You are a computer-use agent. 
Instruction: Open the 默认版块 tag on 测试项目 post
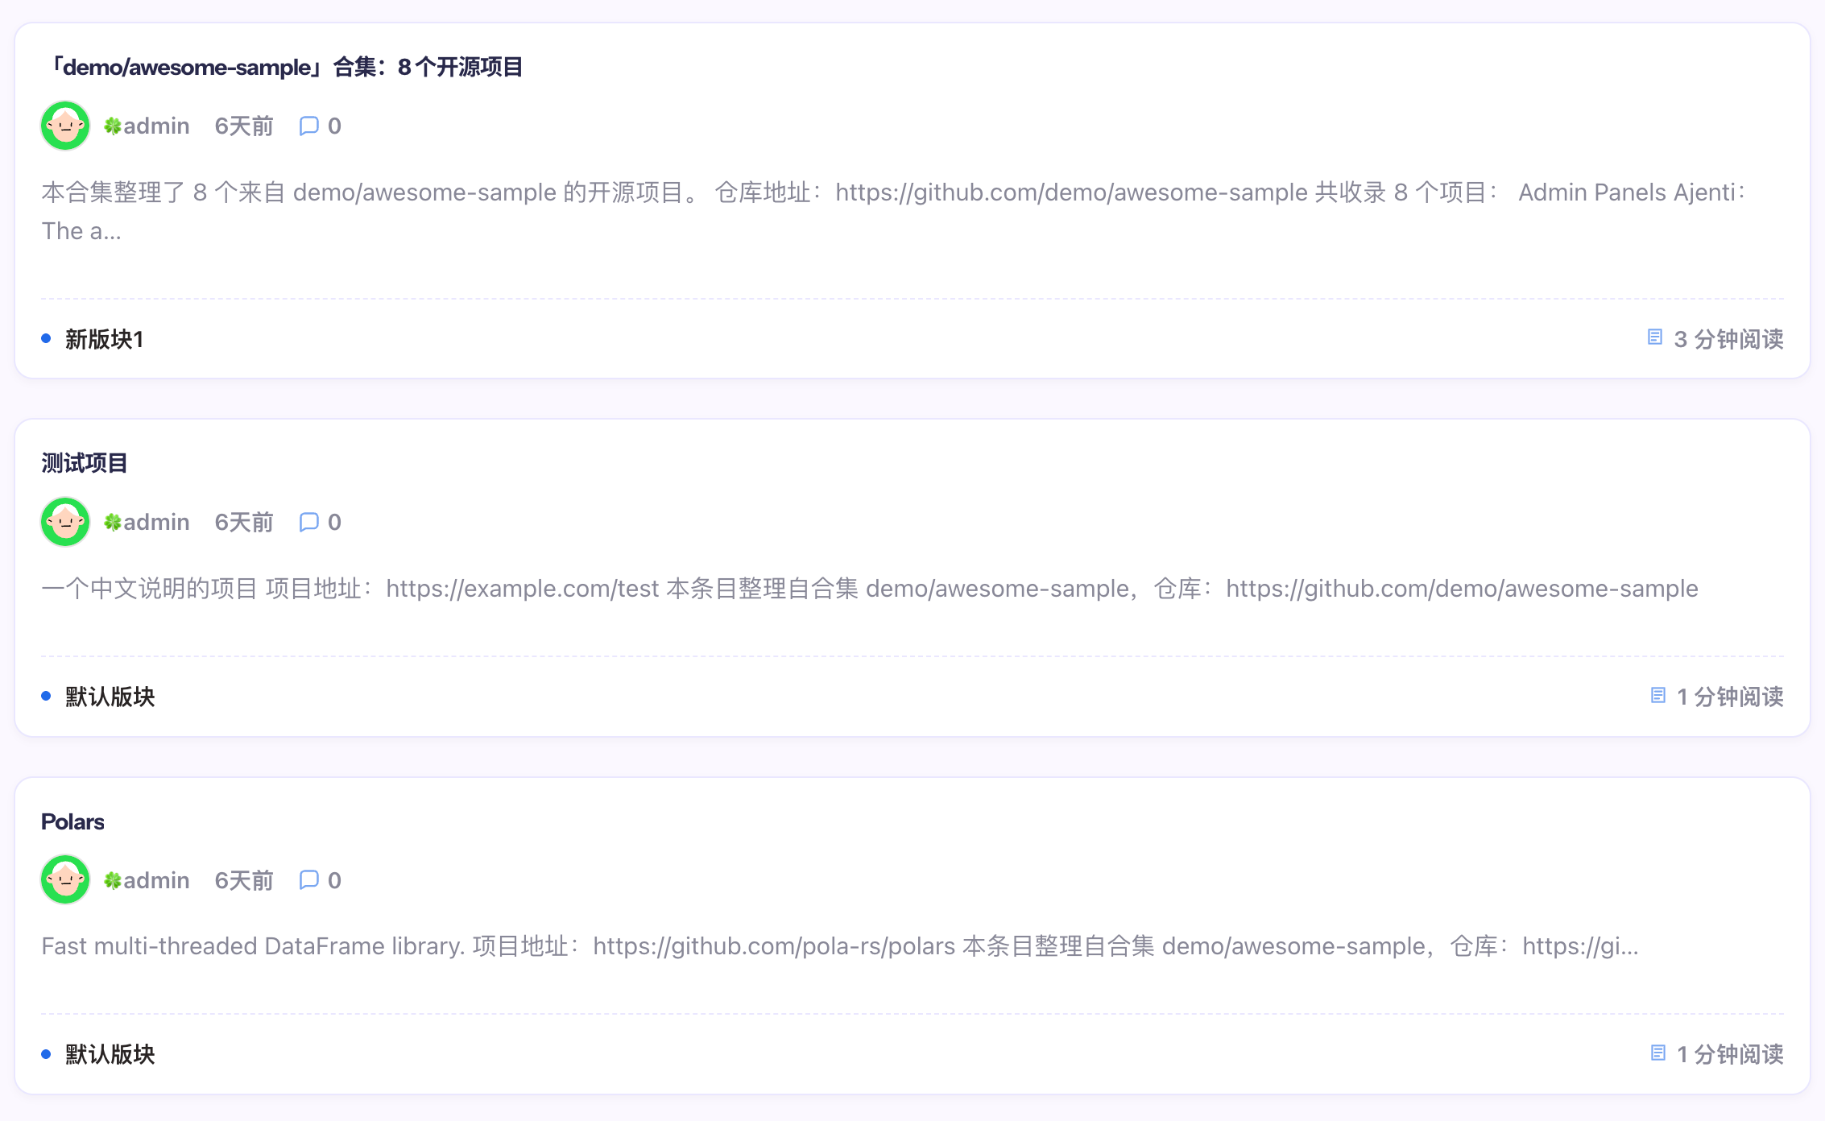click(110, 697)
